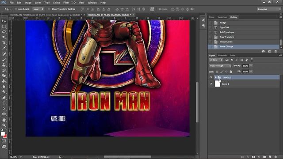Viewport: 283px width, 159px height.
Task: Select the Blur tool
Action: [x=4, y=87]
